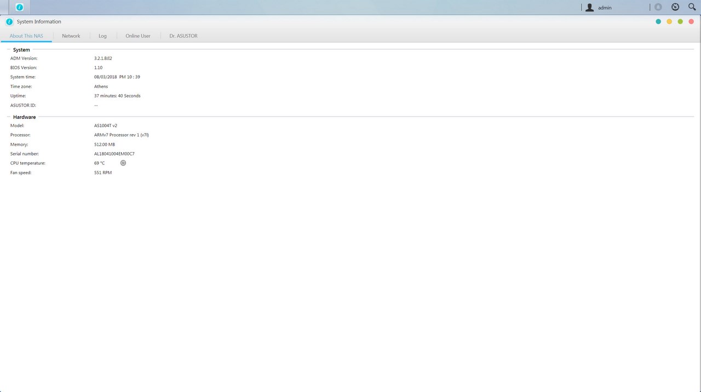
Task: Open the search magnifier icon
Action: (x=692, y=7)
